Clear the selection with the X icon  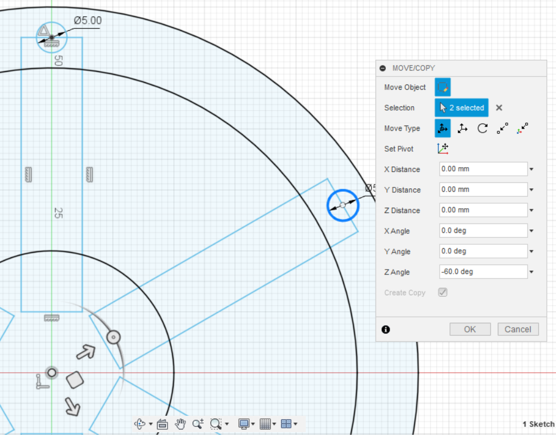[x=499, y=107]
